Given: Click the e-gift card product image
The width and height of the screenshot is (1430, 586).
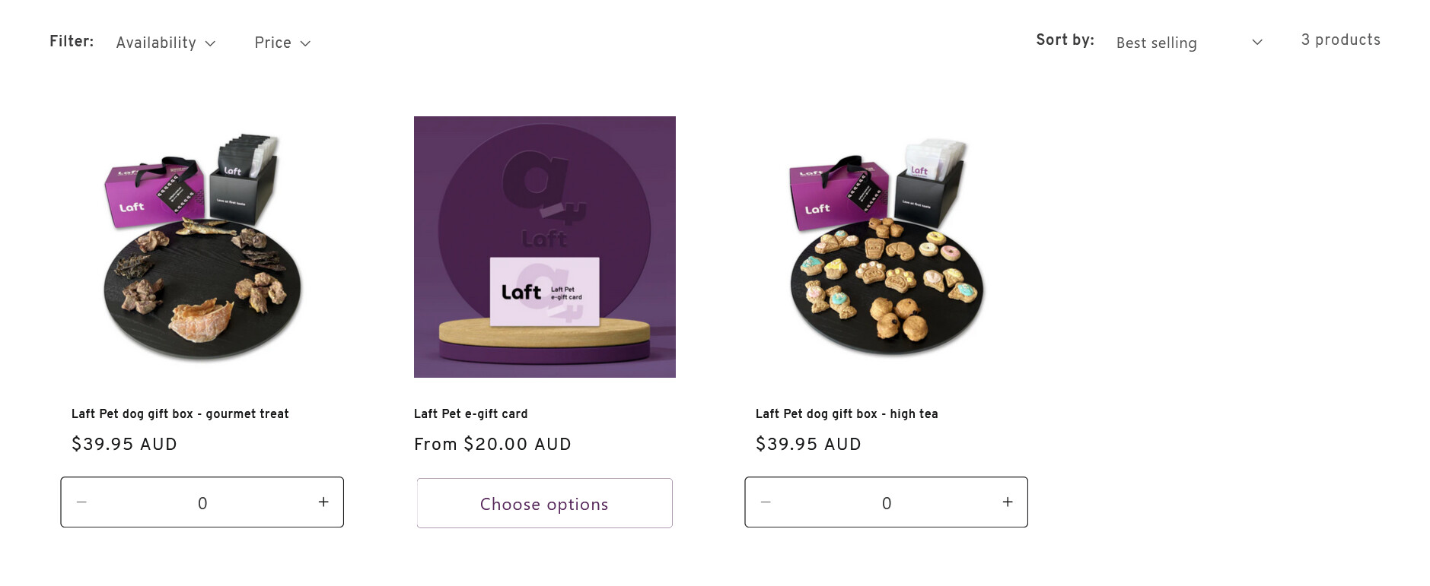Looking at the screenshot, I should 544,247.
